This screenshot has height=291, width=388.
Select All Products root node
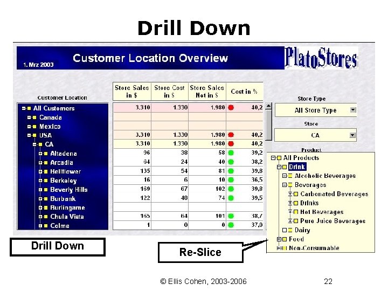click(301, 158)
